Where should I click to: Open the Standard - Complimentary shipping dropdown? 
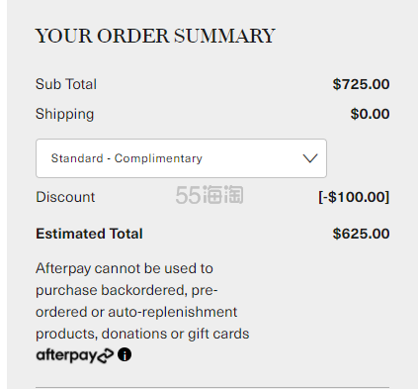[x=181, y=158]
